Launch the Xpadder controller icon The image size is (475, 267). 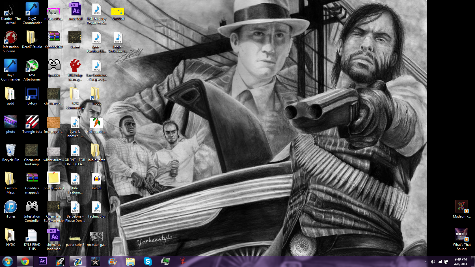(x=54, y=68)
